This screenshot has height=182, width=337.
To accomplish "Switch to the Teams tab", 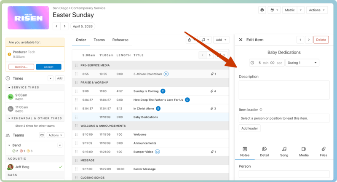I will [x=99, y=40].
